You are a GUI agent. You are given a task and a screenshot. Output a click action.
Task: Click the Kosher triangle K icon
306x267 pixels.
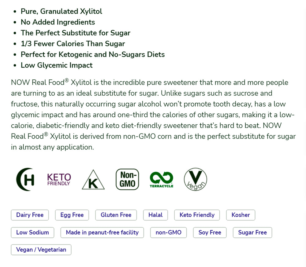pos(93,180)
